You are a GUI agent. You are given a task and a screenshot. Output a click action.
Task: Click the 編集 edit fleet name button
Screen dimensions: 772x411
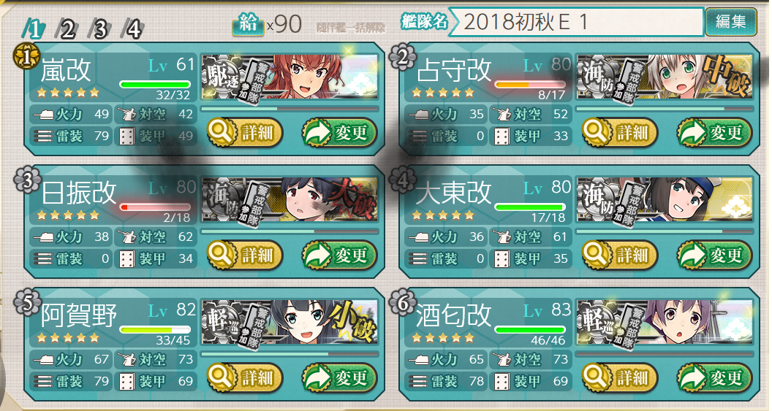[x=730, y=22]
